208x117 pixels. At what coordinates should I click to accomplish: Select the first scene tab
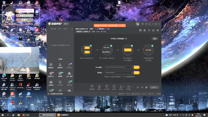53,29
